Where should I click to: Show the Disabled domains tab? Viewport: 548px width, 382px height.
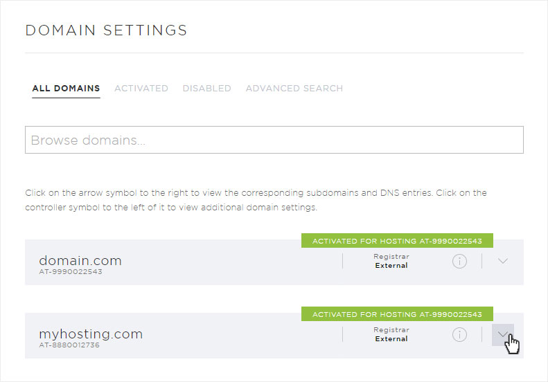coord(207,89)
